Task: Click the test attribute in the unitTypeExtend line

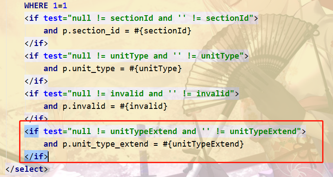Action: 53,131
